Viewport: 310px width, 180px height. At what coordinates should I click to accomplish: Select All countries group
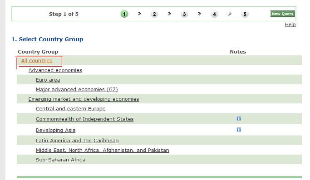[37, 61]
